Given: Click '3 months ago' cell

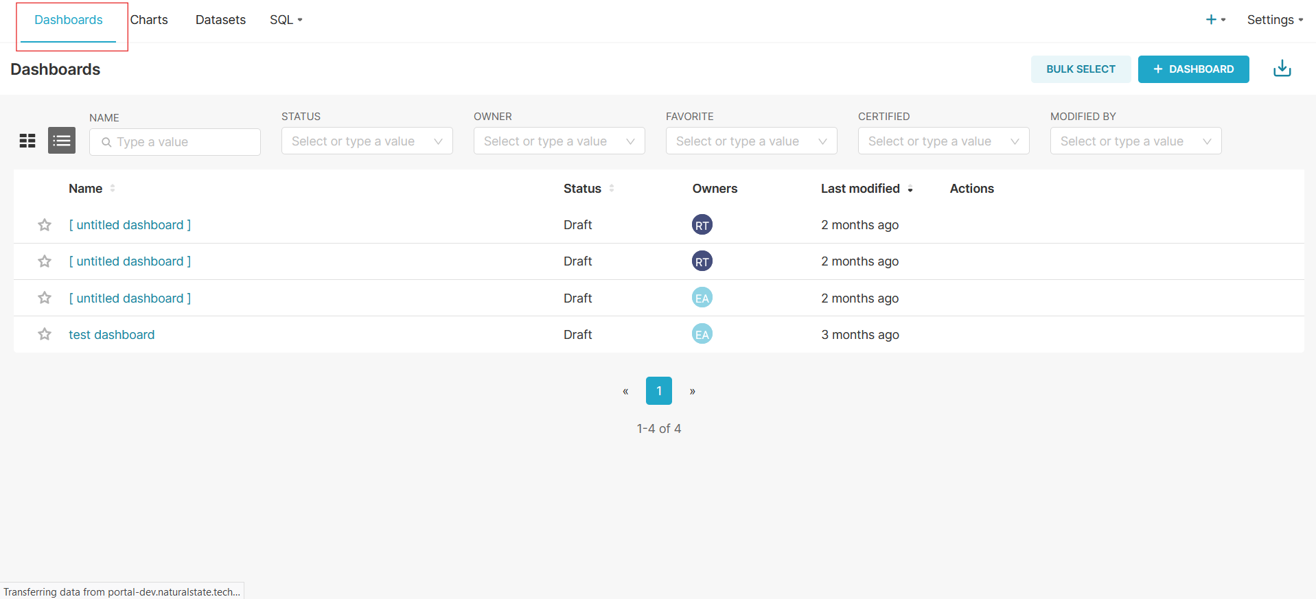Looking at the screenshot, I should tap(860, 334).
